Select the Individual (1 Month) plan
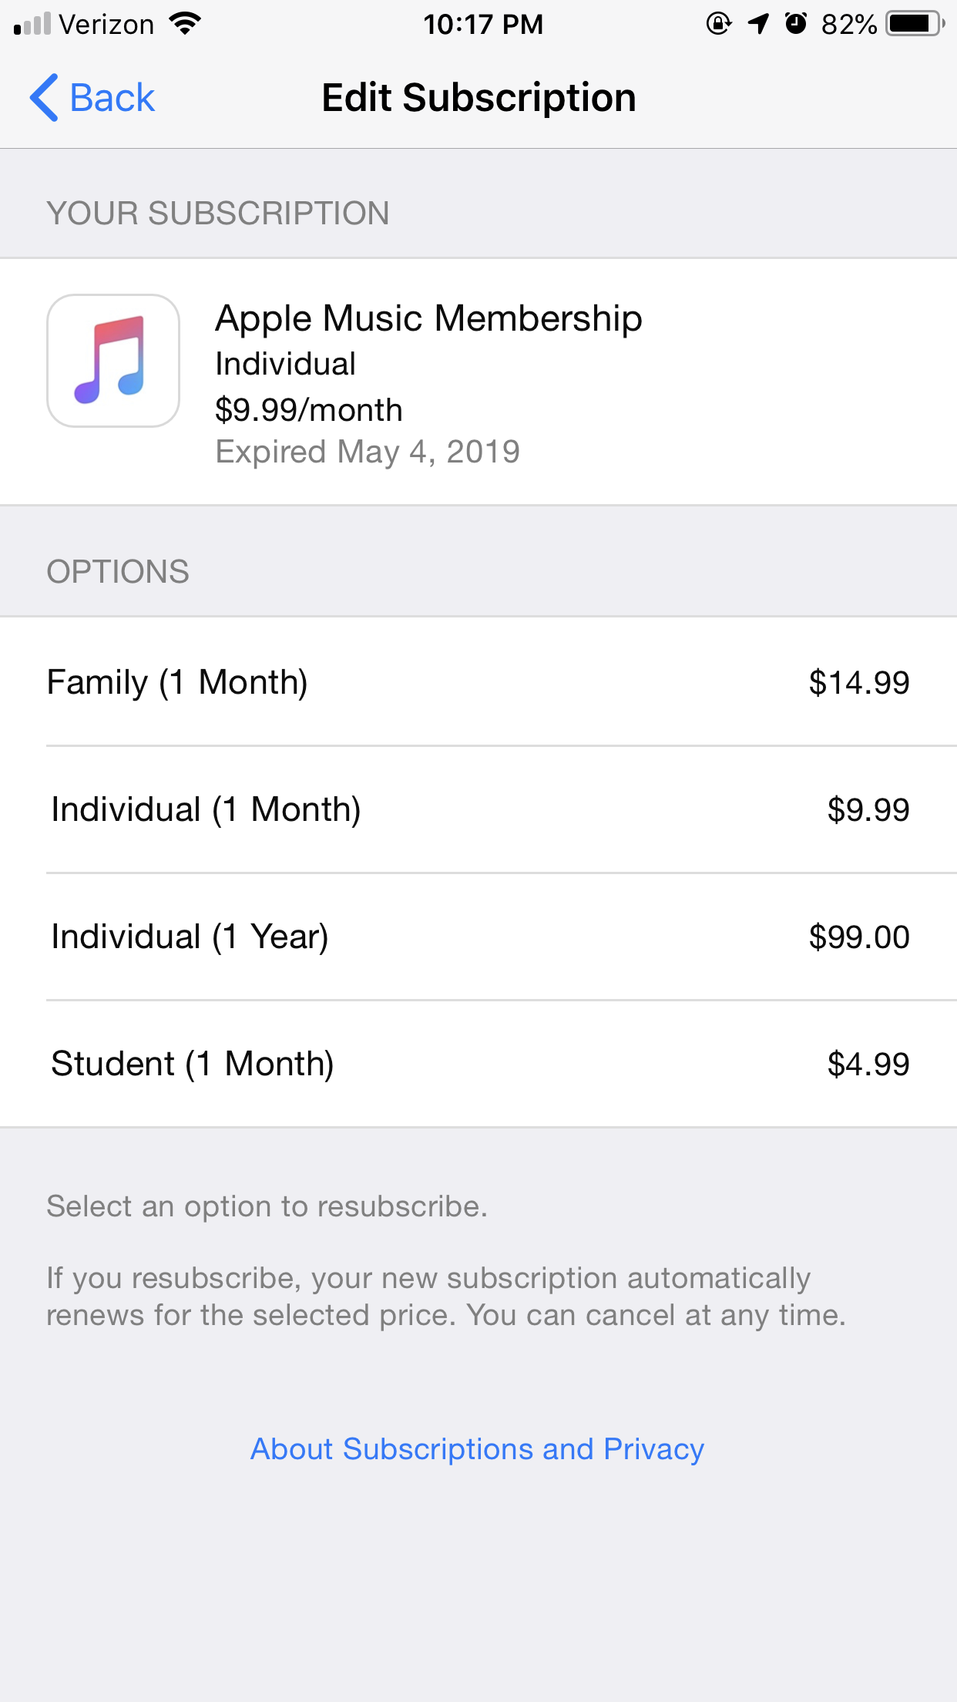This screenshot has width=957, height=1702. point(206,809)
